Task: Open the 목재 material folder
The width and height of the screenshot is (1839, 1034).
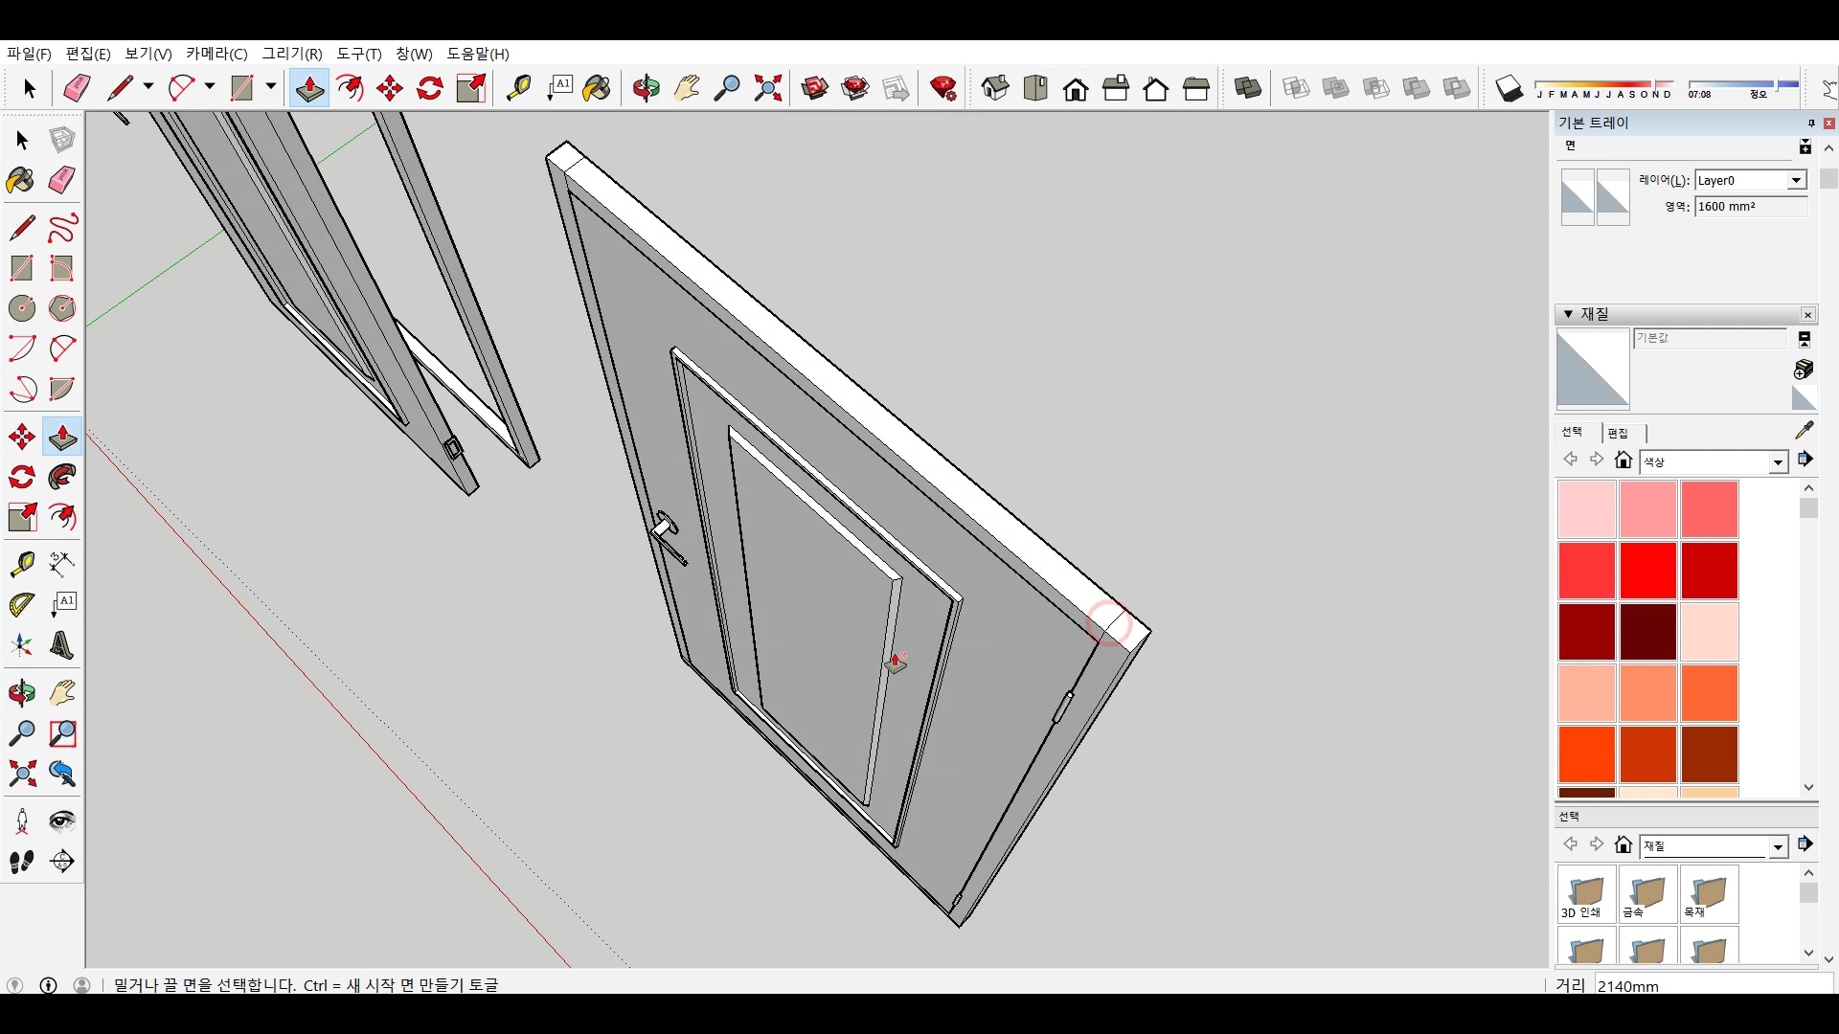Action: click(1709, 894)
